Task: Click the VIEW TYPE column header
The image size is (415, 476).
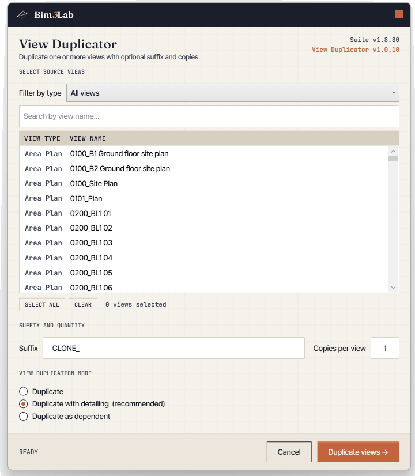Action: [42, 138]
